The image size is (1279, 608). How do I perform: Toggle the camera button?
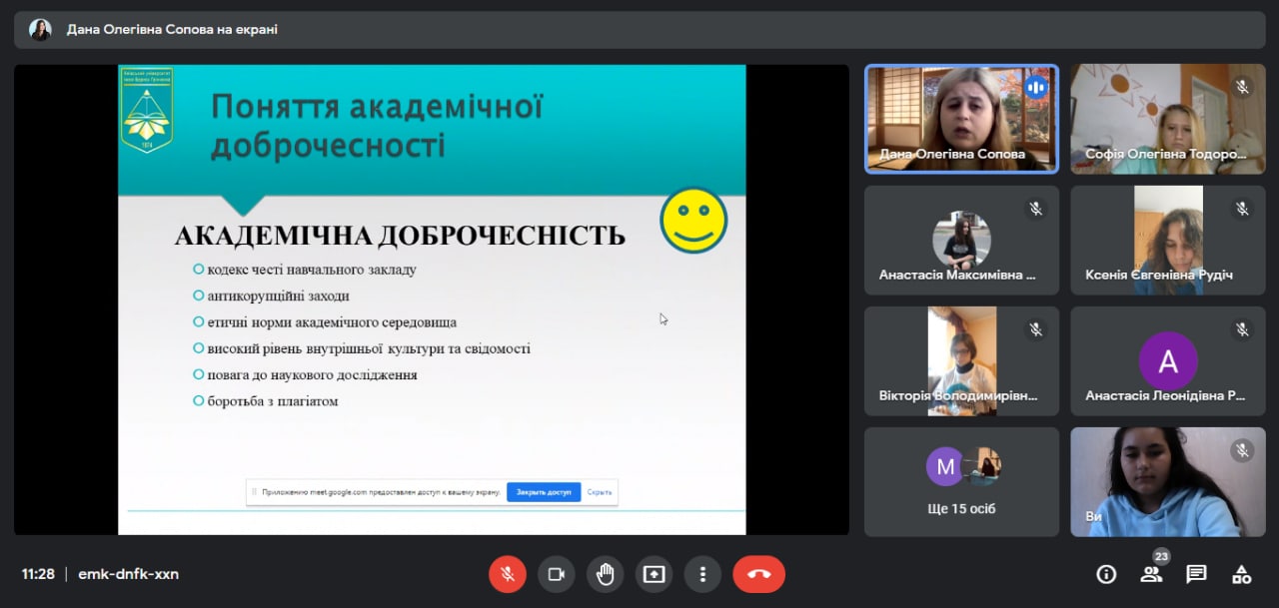557,574
